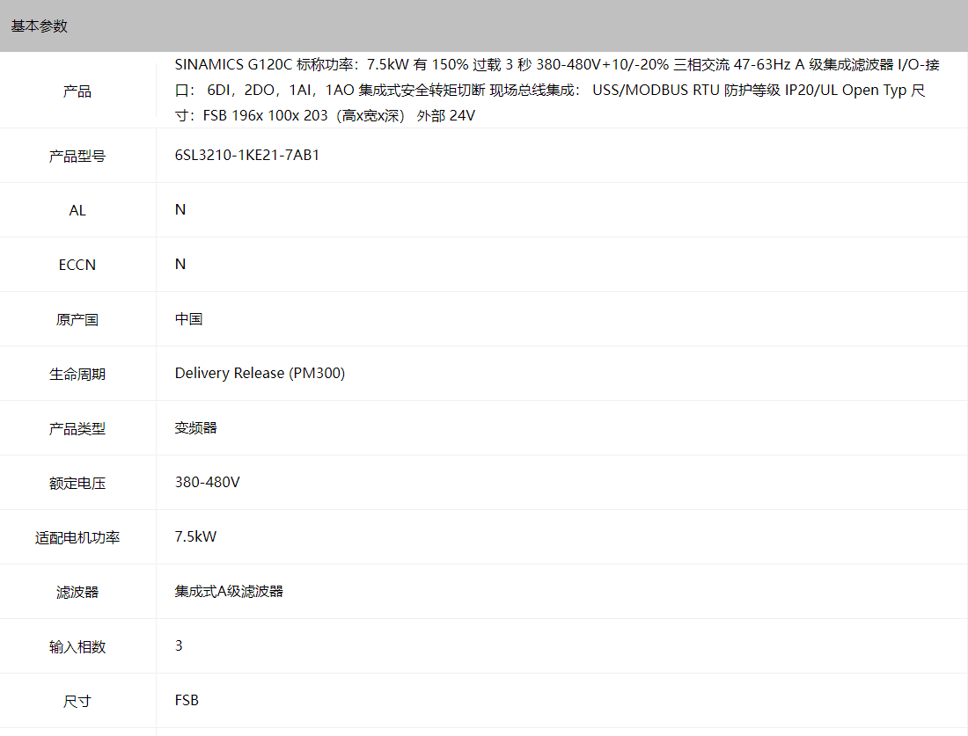Select the 产品 row label
Viewport: 968px width, 736px height.
click(77, 91)
